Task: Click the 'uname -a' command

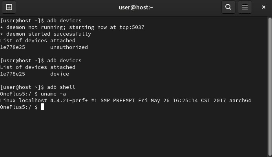Action: tap(53, 94)
